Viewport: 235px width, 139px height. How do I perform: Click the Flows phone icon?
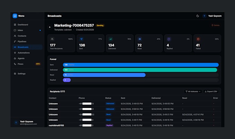(15, 64)
